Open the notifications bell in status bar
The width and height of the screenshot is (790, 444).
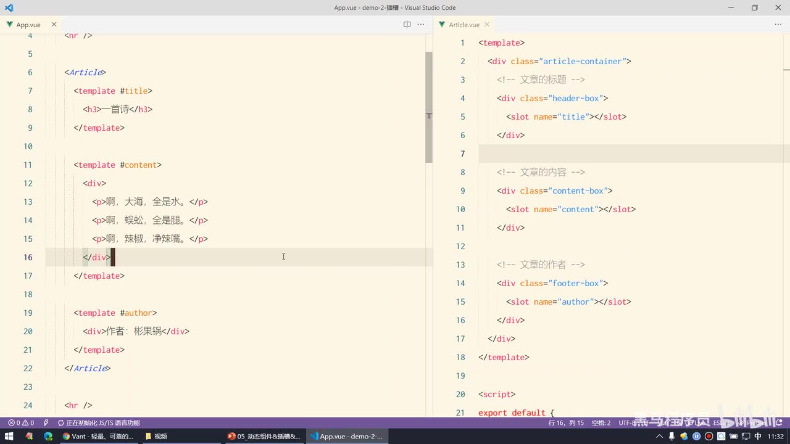779,423
